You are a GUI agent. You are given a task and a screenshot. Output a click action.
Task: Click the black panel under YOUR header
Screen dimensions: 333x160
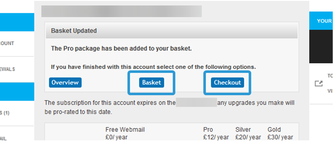321,46
